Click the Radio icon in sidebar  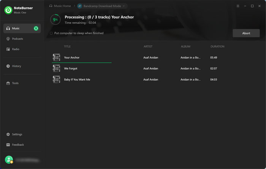point(8,49)
